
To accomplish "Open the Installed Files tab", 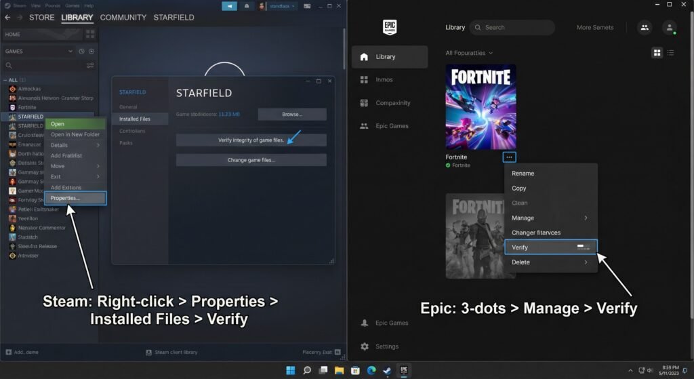I will tap(135, 119).
